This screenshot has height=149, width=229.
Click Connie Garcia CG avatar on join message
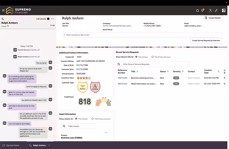tap(15, 50)
